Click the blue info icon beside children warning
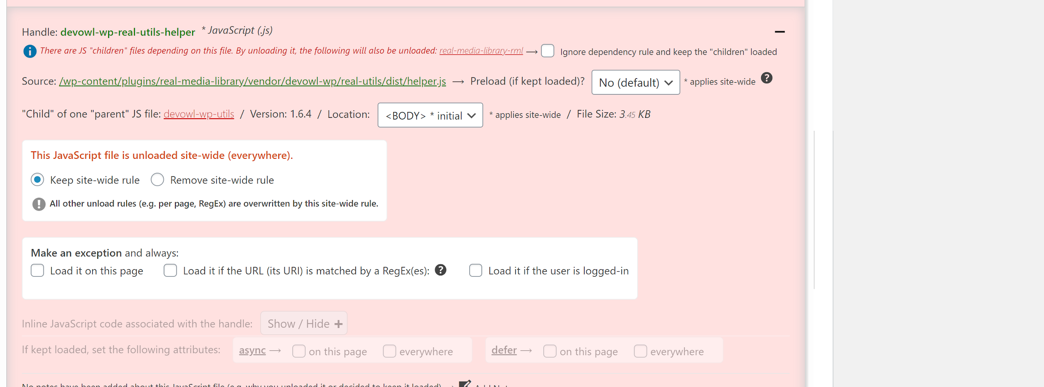Screen dimensions: 1044x387 [x=30, y=51]
